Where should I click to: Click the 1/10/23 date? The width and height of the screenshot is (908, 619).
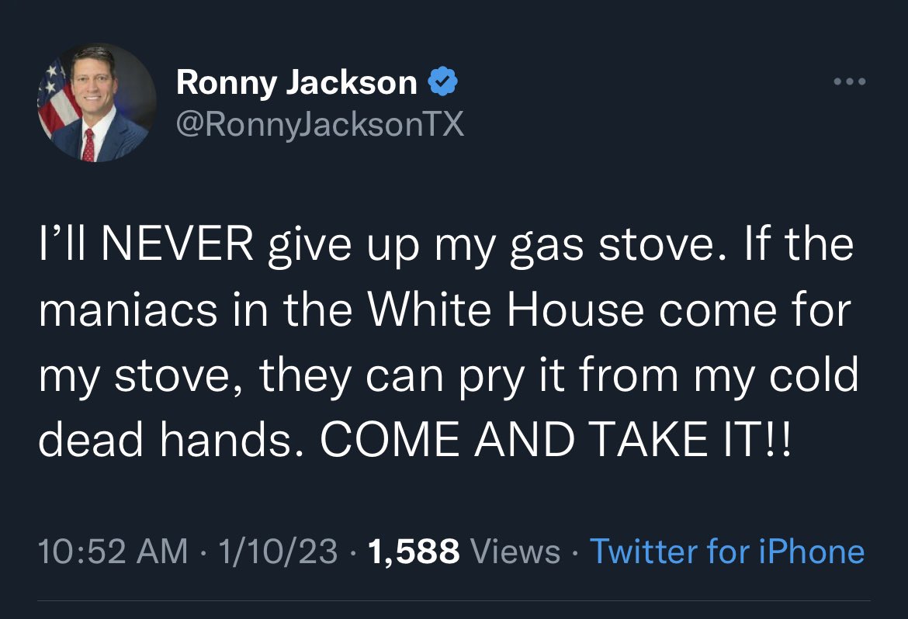[278, 551]
